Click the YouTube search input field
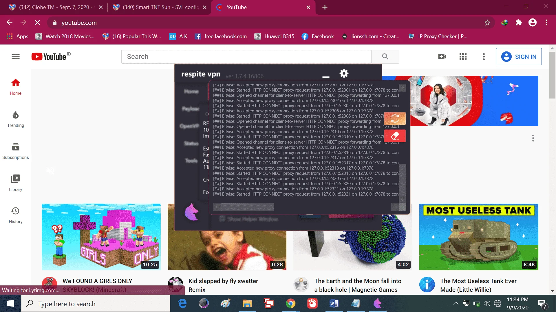Screen dimensions: 556x312 [246, 57]
